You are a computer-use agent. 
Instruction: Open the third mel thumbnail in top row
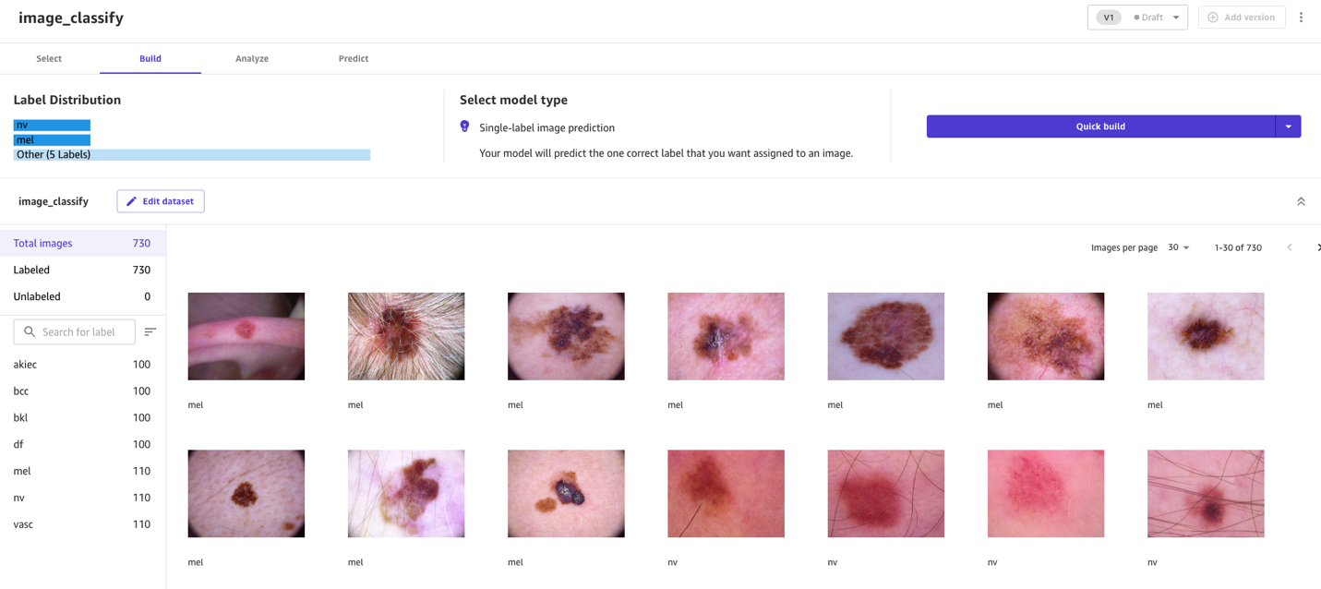[566, 336]
